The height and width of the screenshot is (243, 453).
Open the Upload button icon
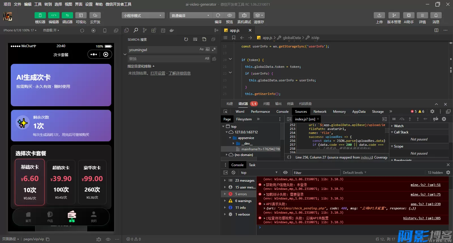tap(379, 15)
